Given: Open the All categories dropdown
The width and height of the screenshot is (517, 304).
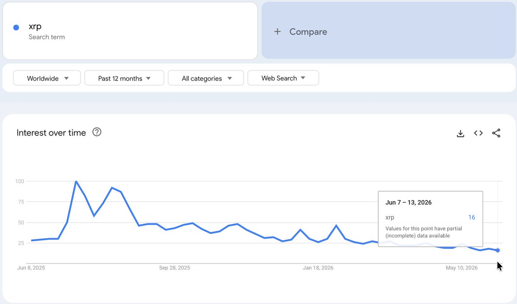Looking at the screenshot, I should pyautogui.click(x=206, y=78).
